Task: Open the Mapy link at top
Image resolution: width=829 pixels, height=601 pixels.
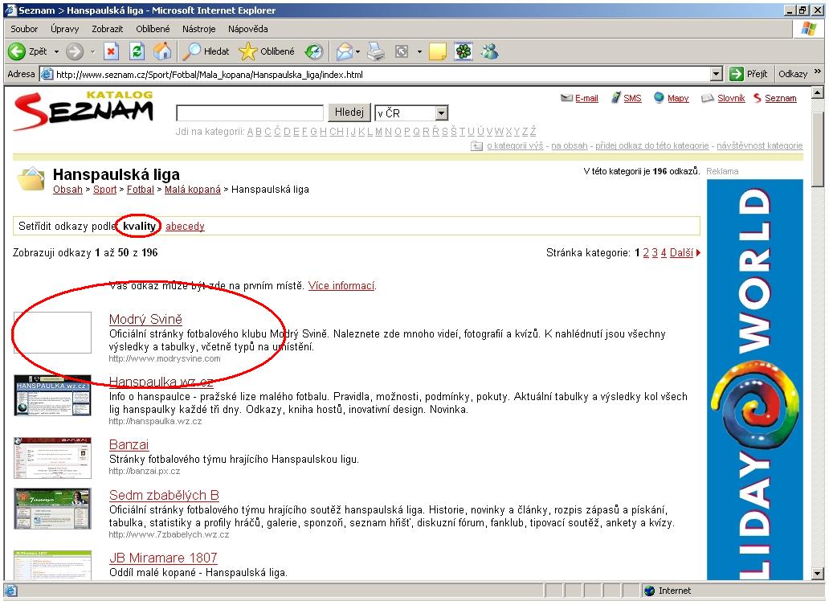Action: pos(678,98)
